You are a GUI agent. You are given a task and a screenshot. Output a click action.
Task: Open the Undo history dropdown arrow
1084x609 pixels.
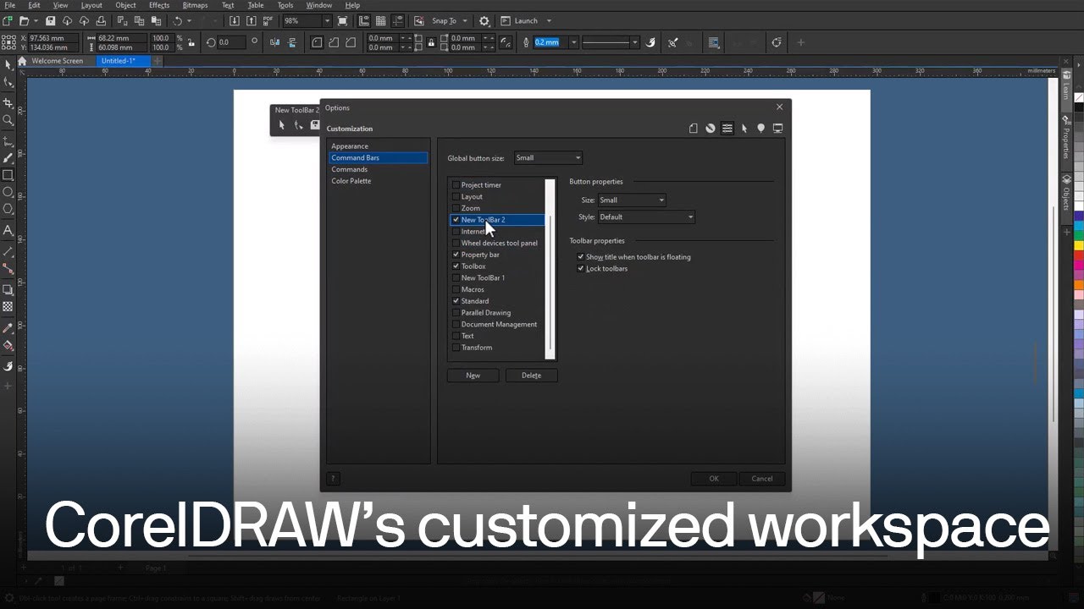point(189,20)
